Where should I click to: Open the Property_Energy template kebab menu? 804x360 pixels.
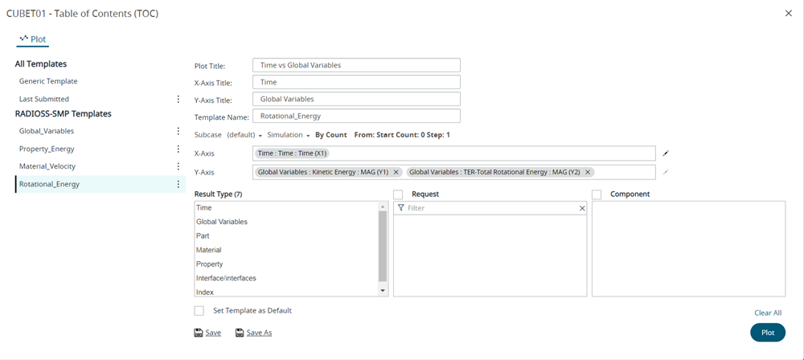[x=178, y=149]
